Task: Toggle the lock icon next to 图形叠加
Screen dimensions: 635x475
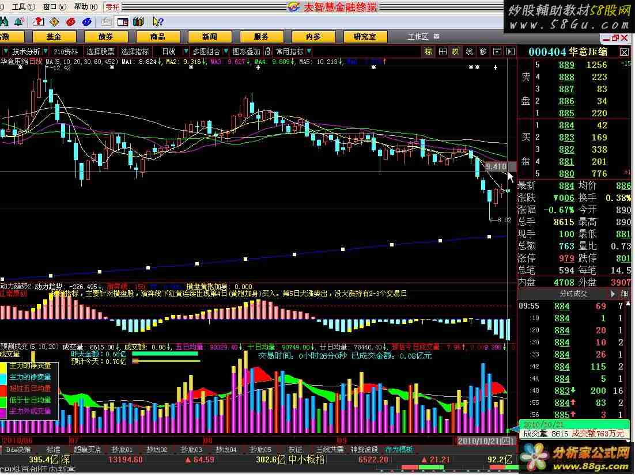Action: pyautogui.click(x=268, y=51)
